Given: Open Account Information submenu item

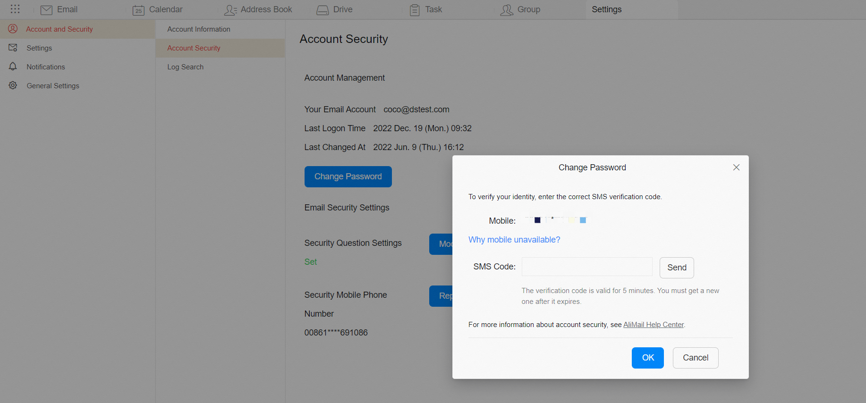Looking at the screenshot, I should click(198, 29).
